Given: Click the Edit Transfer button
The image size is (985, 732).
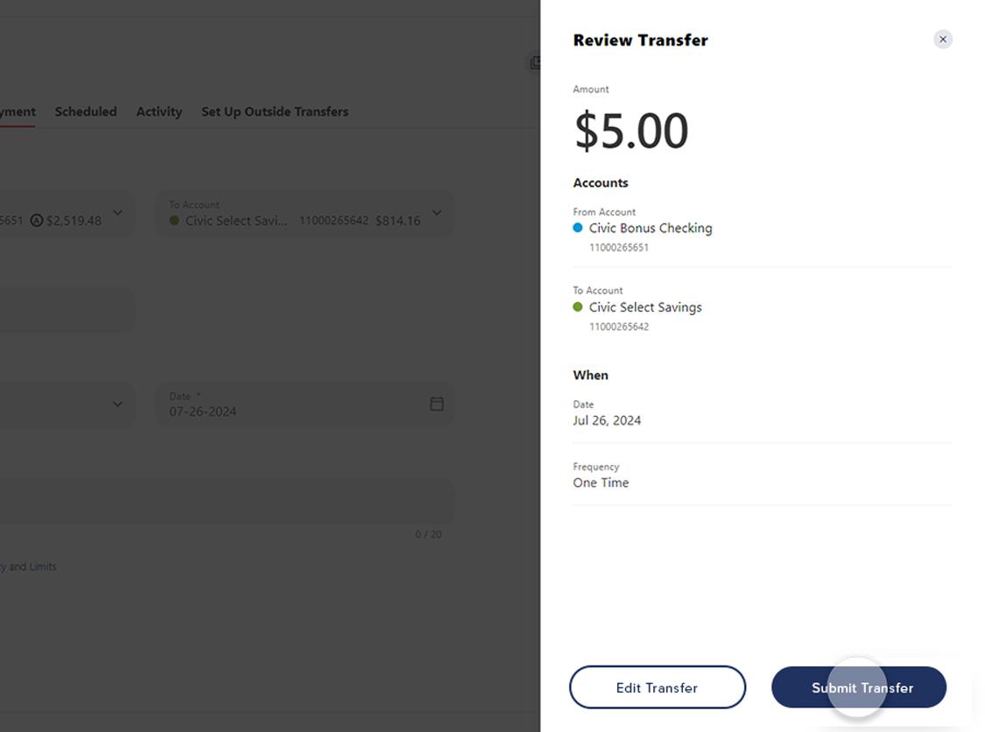Looking at the screenshot, I should coord(657,687).
